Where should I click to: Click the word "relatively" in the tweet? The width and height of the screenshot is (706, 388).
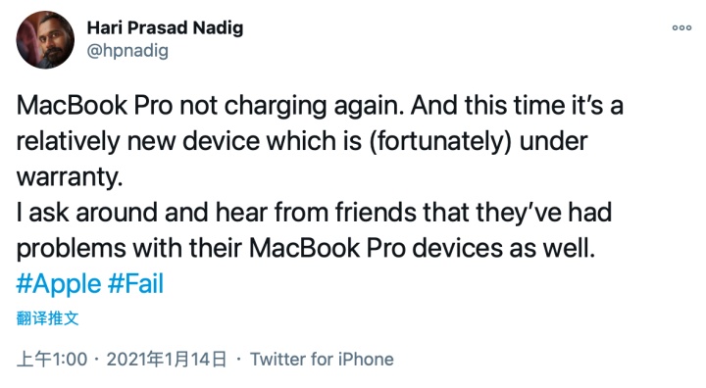click(68, 141)
